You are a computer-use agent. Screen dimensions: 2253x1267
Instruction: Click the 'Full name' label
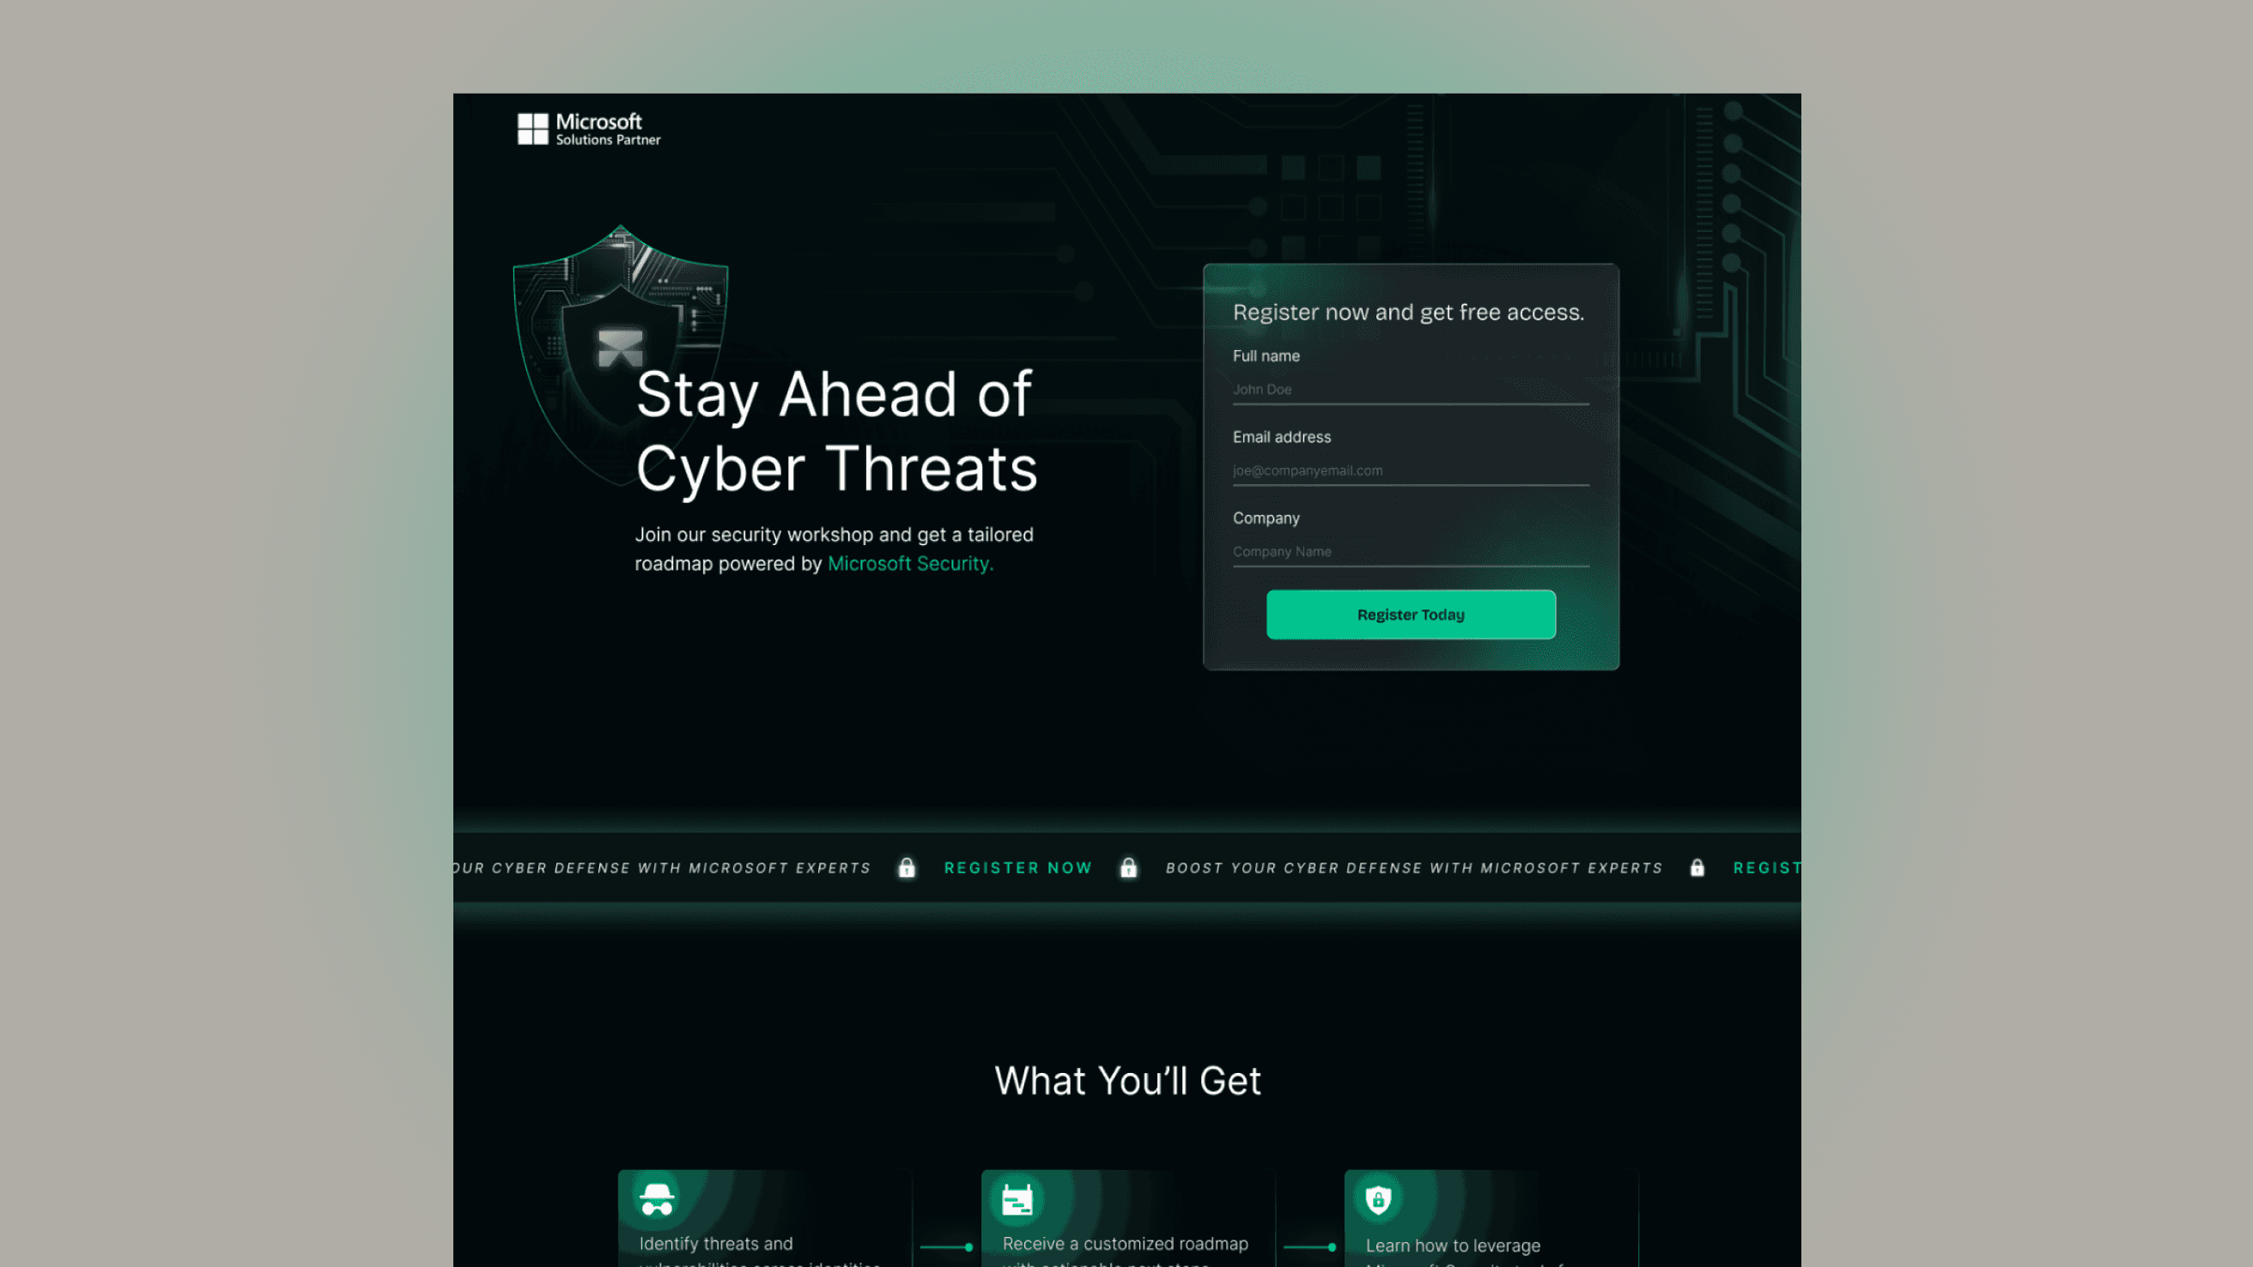tap(1266, 356)
